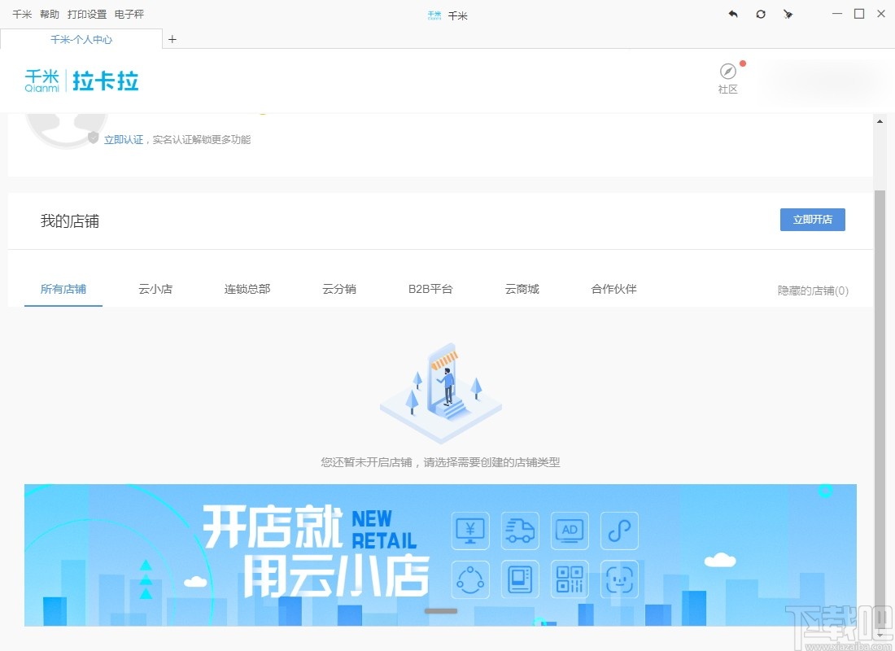
Task: Click the ¥ monitor icon in the banner
Action: tap(470, 531)
